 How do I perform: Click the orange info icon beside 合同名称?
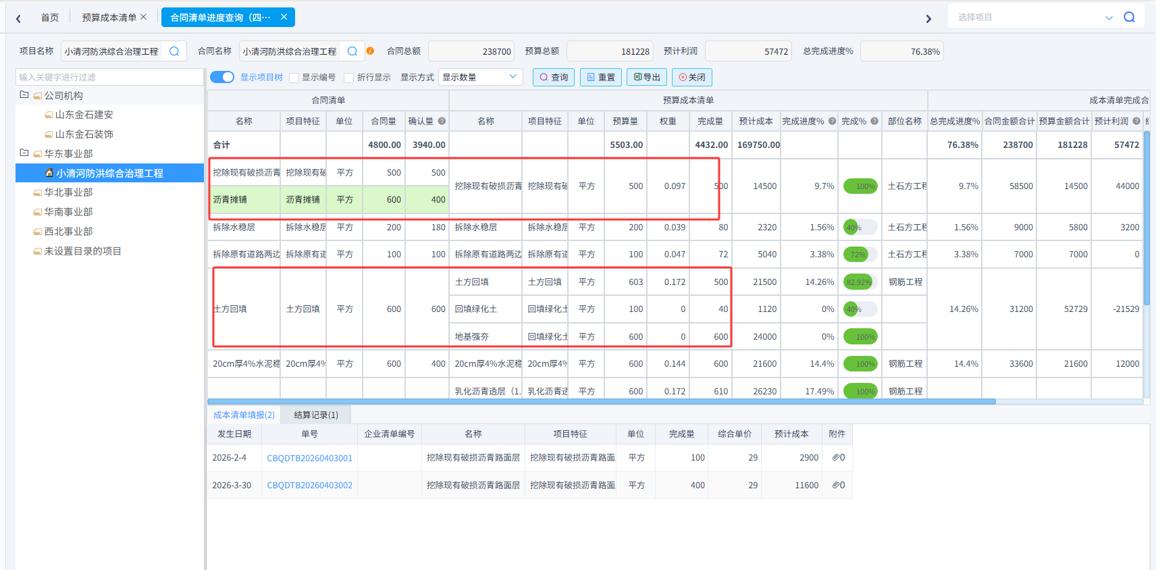click(x=370, y=51)
